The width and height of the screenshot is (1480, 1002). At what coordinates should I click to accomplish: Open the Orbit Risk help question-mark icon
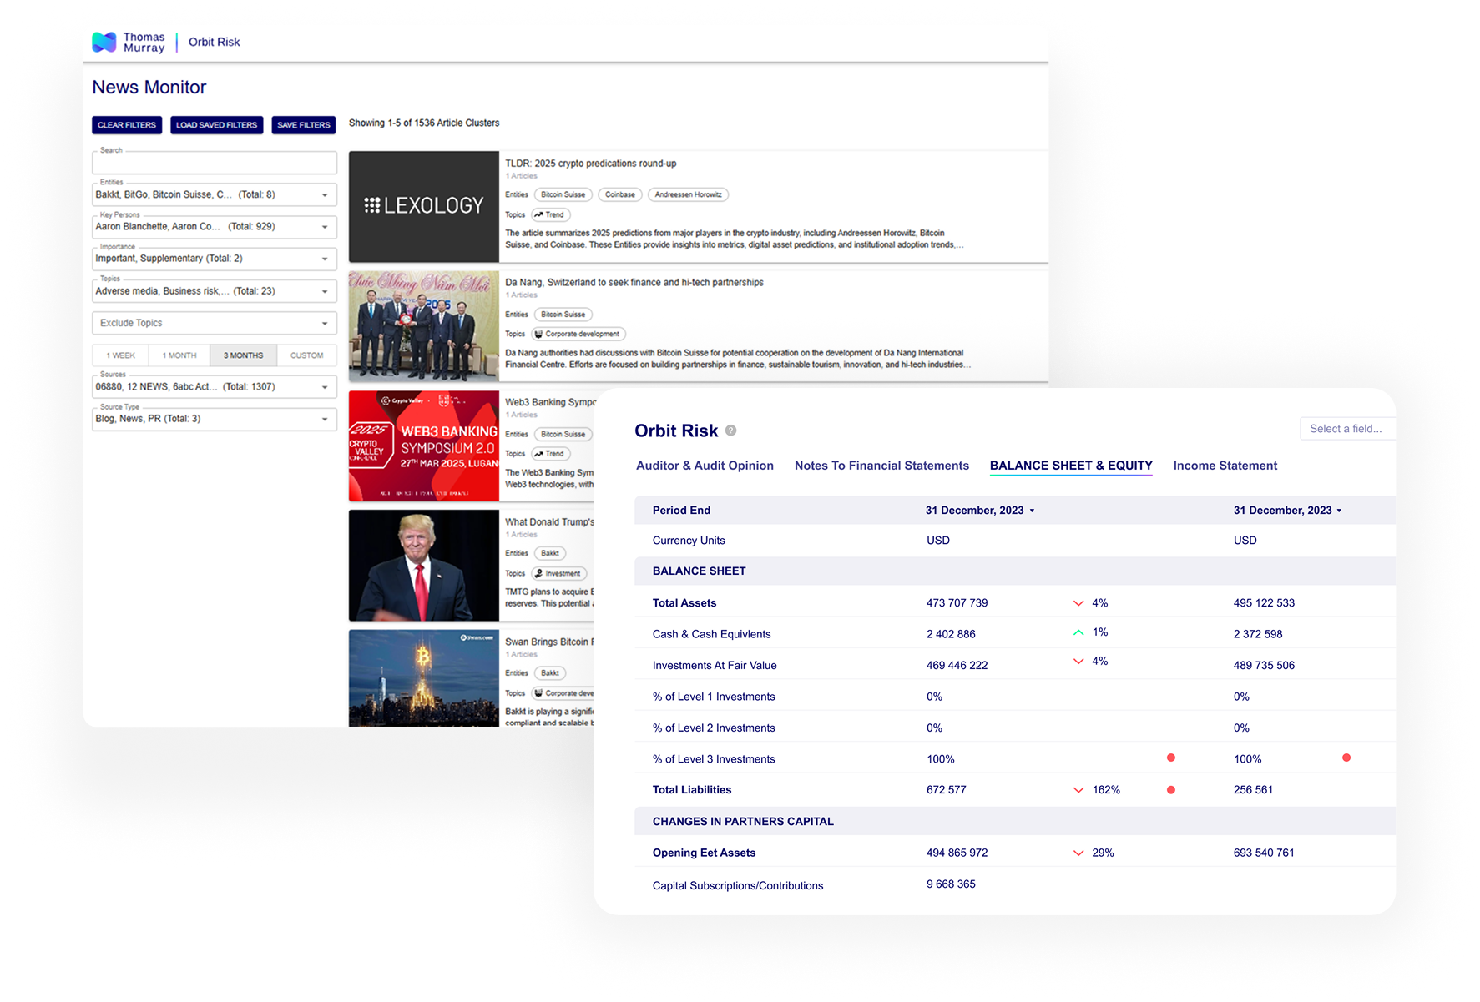coord(731,431)
